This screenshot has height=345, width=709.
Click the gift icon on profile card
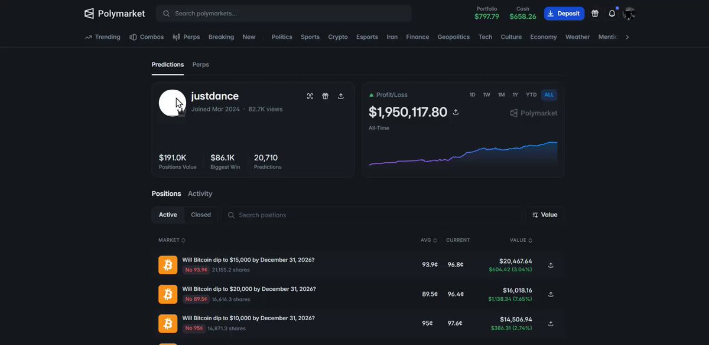point(326,96)
